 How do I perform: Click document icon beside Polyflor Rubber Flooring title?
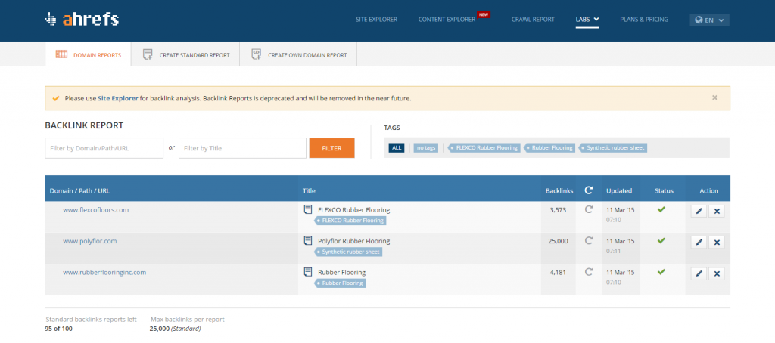pyautogui.click(x=308, y=241)
